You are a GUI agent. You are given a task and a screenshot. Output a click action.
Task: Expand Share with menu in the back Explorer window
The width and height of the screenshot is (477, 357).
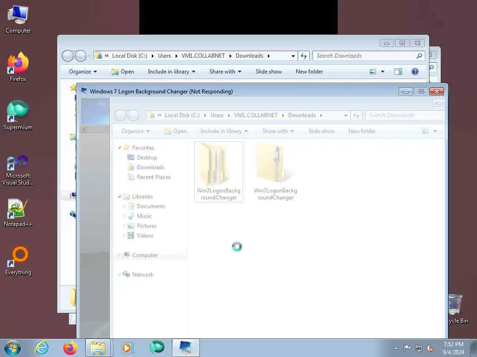[x=225, y=72]
